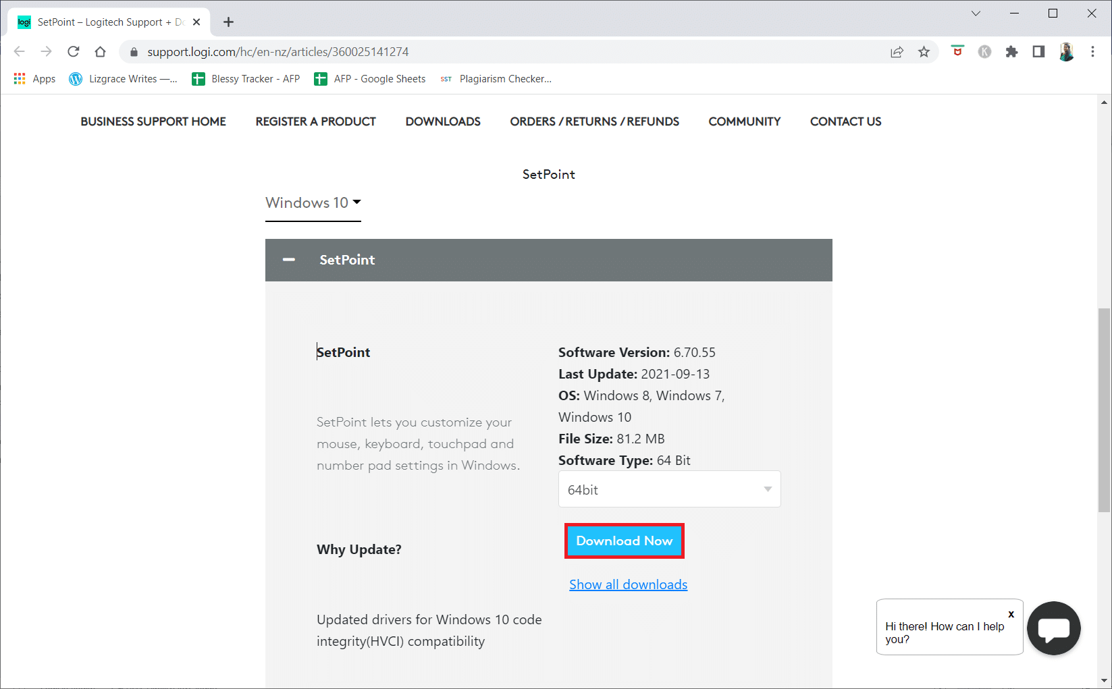This screenshot has width=1112, height=689.
Task: Click the browser Forward arrow
Action: click(x=46, y=52)
